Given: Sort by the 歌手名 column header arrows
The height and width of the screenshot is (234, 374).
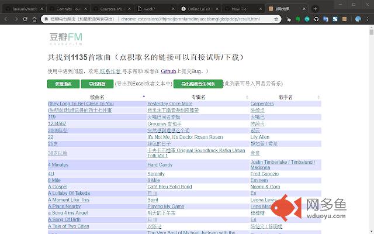Looking at the screenshot, I should click(x=318, y=97).
